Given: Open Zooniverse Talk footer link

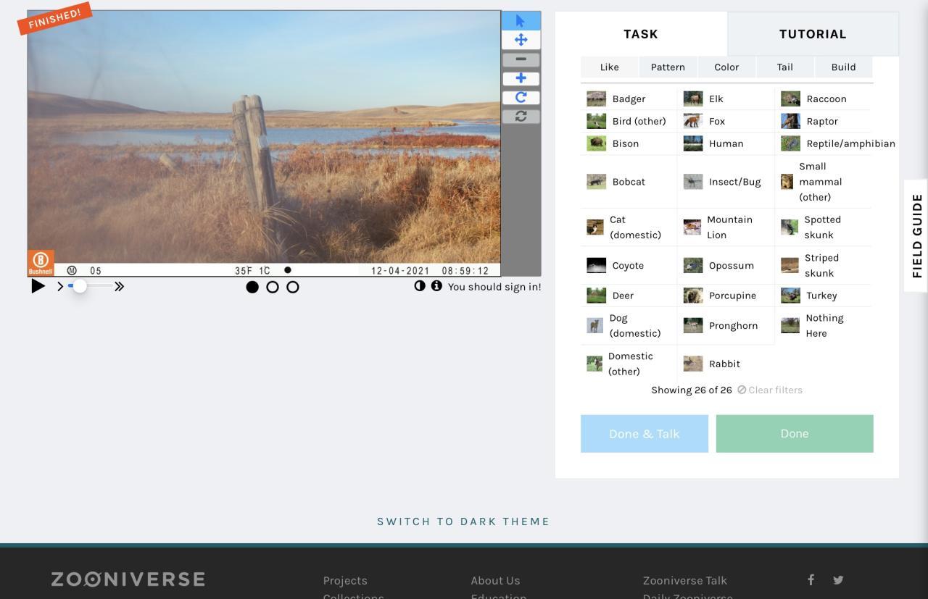Looking at the screenshot, I should point(685,581).
